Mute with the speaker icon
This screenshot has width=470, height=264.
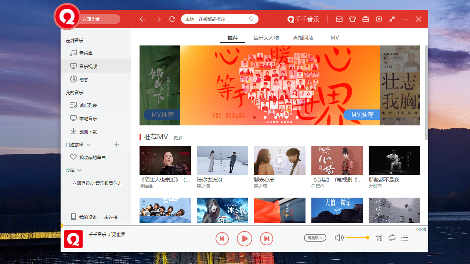click(339, 238)
